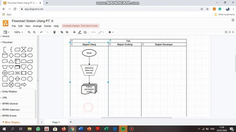The width and height of the screenshot is (236, 132).
Task: Open the Extras menu
Action: [x=48, y=26]
